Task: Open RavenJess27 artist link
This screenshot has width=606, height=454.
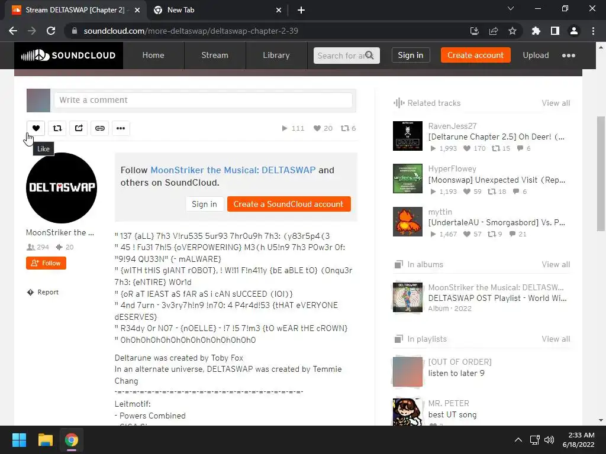Action: pos(452,126)
